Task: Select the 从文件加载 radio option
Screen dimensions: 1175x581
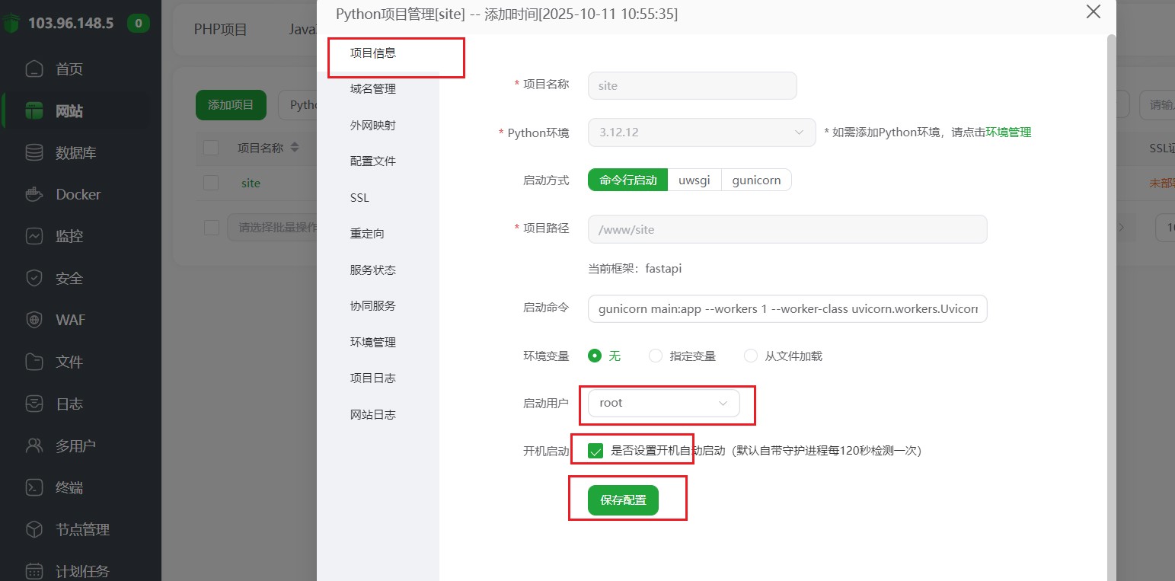Action: pyautogui.click(x=751, y=356)
